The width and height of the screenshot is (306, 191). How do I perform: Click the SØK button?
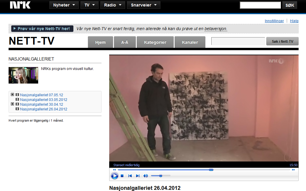(290, 5)
